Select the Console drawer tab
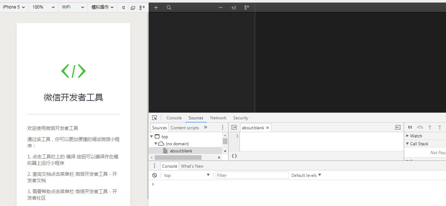446x206 pixels. 170,166
